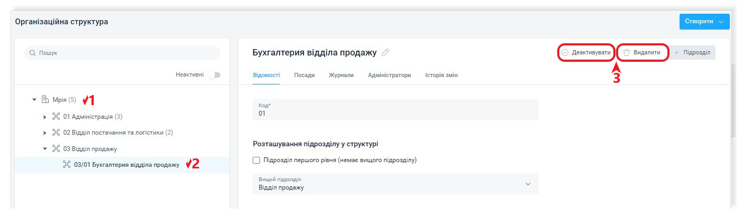Collapse the Мрія tree root

tap(34, 99)
